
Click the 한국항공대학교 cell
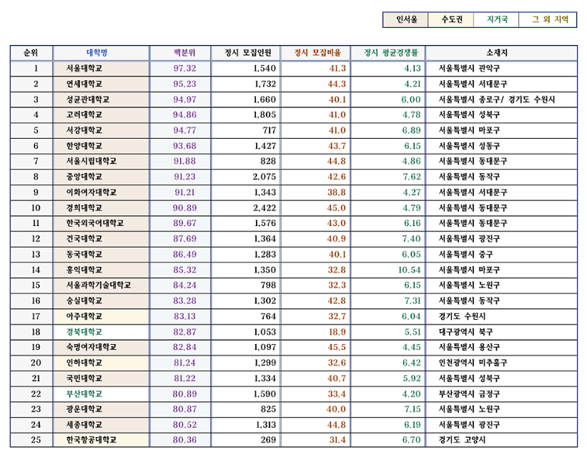[101, 440]
